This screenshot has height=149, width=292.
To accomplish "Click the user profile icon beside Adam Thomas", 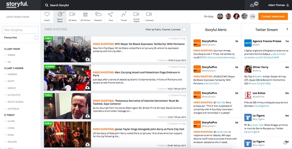I will (288, 5).
